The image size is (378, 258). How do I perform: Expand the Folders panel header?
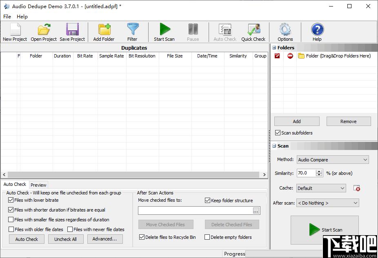[x=274, y=48]
